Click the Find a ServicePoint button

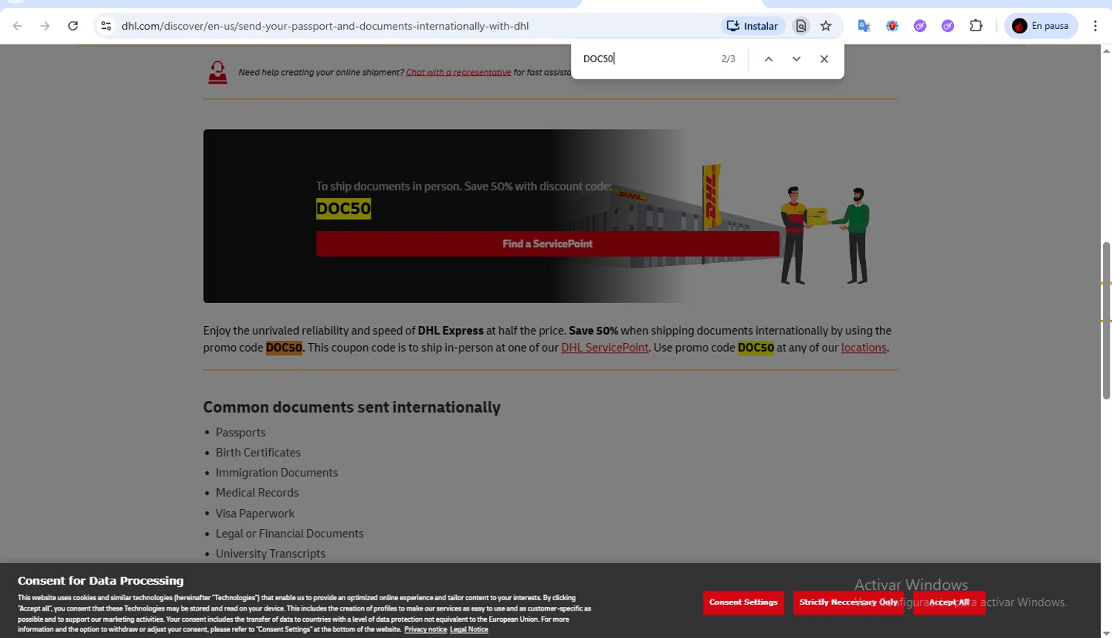click(x=547, y=244)
